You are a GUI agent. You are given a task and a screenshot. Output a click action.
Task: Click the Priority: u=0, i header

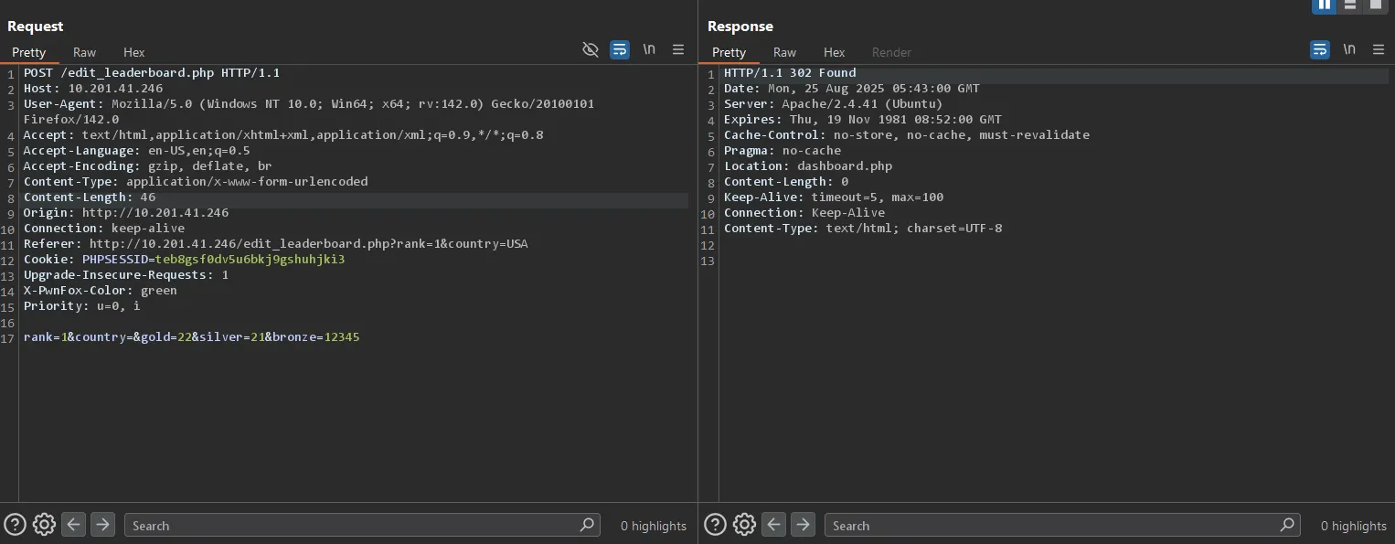pyautogui.click(x=82, y=306)
